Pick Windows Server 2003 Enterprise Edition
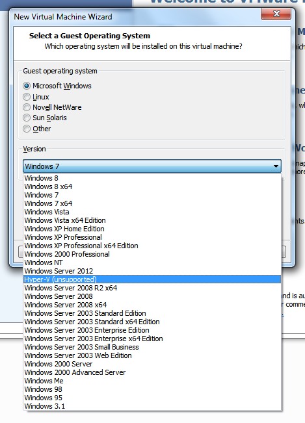 point(152,330)
